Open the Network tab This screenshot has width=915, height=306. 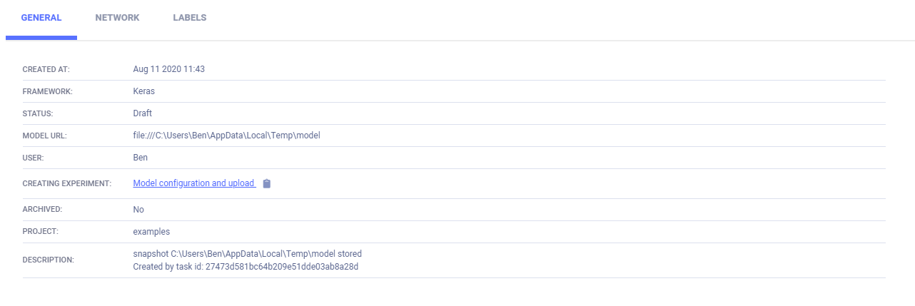pos(117,18)
